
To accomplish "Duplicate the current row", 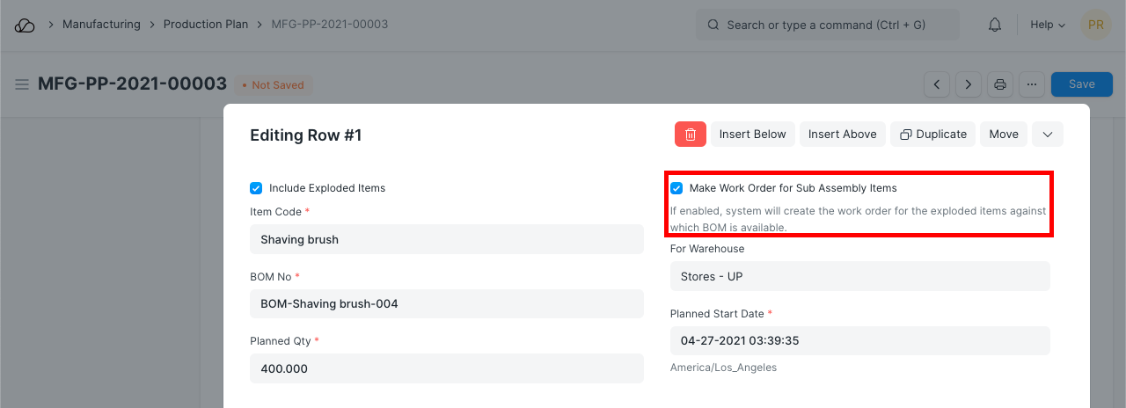I will (932, 135).
